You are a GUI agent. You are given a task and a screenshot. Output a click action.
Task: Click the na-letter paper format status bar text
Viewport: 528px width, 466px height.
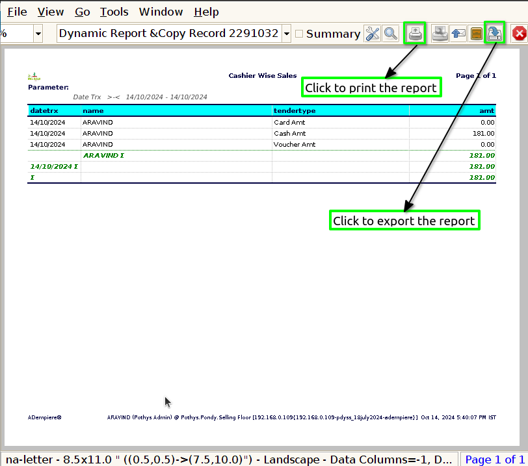coord(229,460)
